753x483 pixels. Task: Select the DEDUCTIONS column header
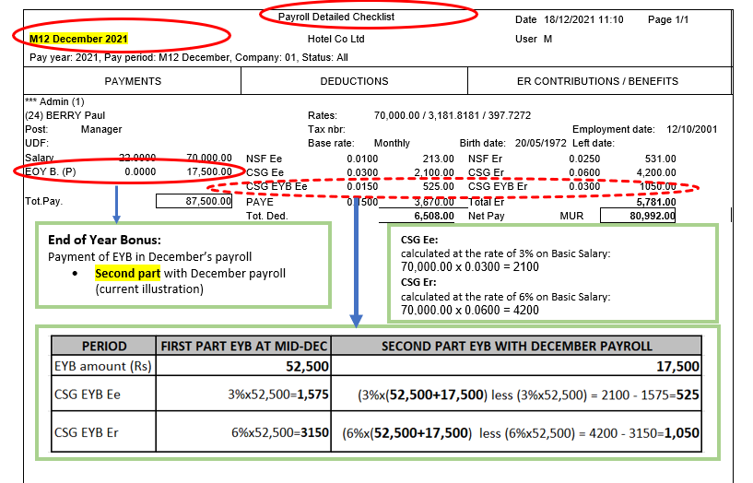355,81
